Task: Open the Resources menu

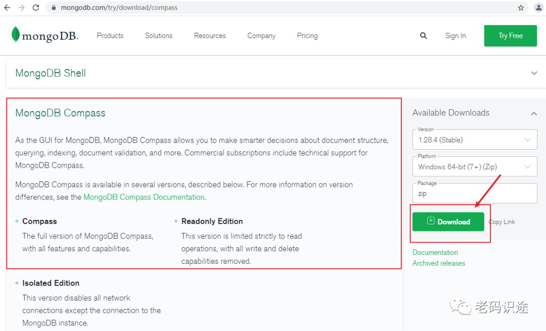Action: click(x=210, y=35)
